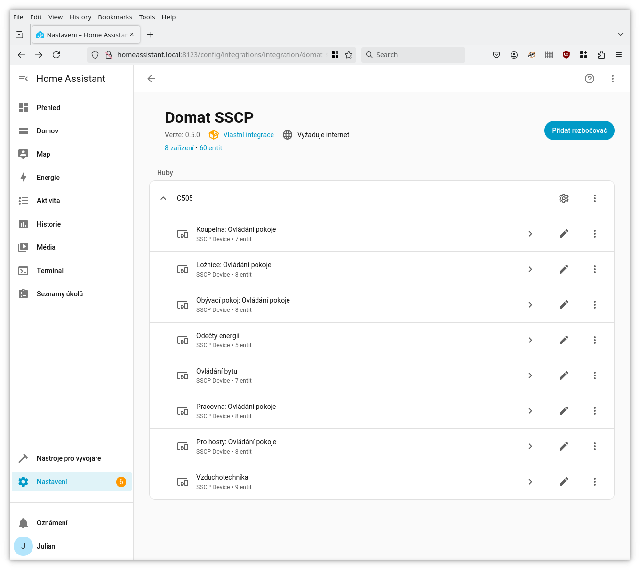The width and height of the screenshot is (640, 570).
Task: Bookmark this page with star icon
Action: [349, 55]
